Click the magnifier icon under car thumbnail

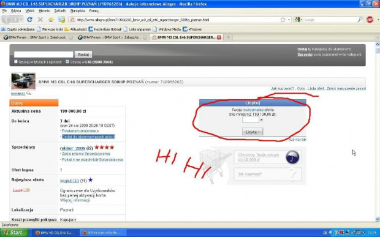[x=29, y=93]
